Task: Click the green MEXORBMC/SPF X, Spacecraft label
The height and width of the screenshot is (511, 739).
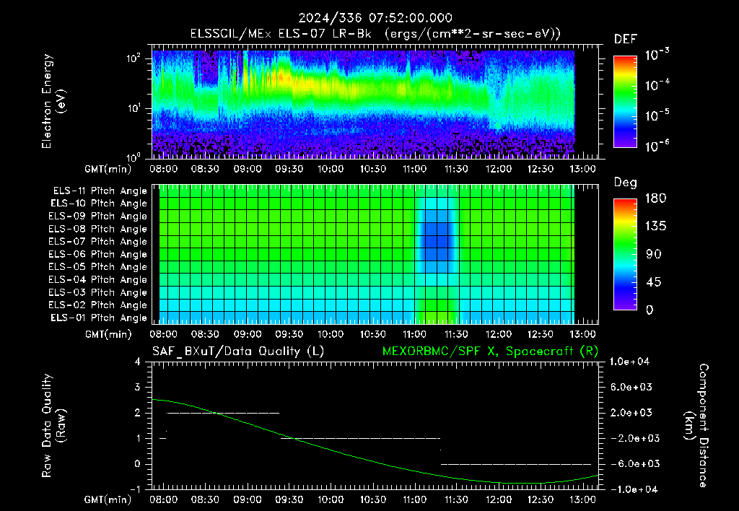Action: tap(490, 351)
